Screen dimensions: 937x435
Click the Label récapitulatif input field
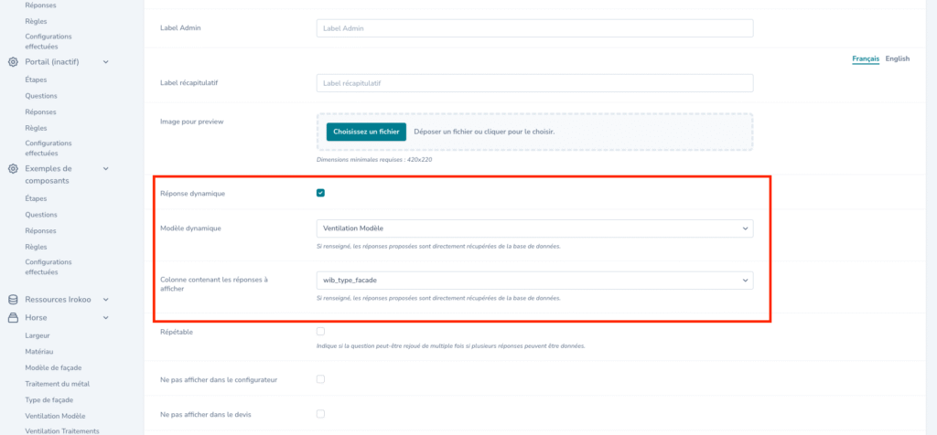(534, 83)
